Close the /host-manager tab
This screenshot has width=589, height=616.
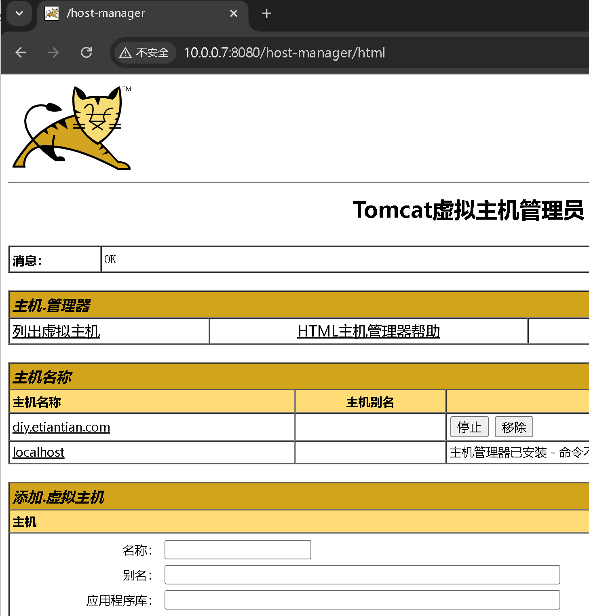[x=233, y=13]
